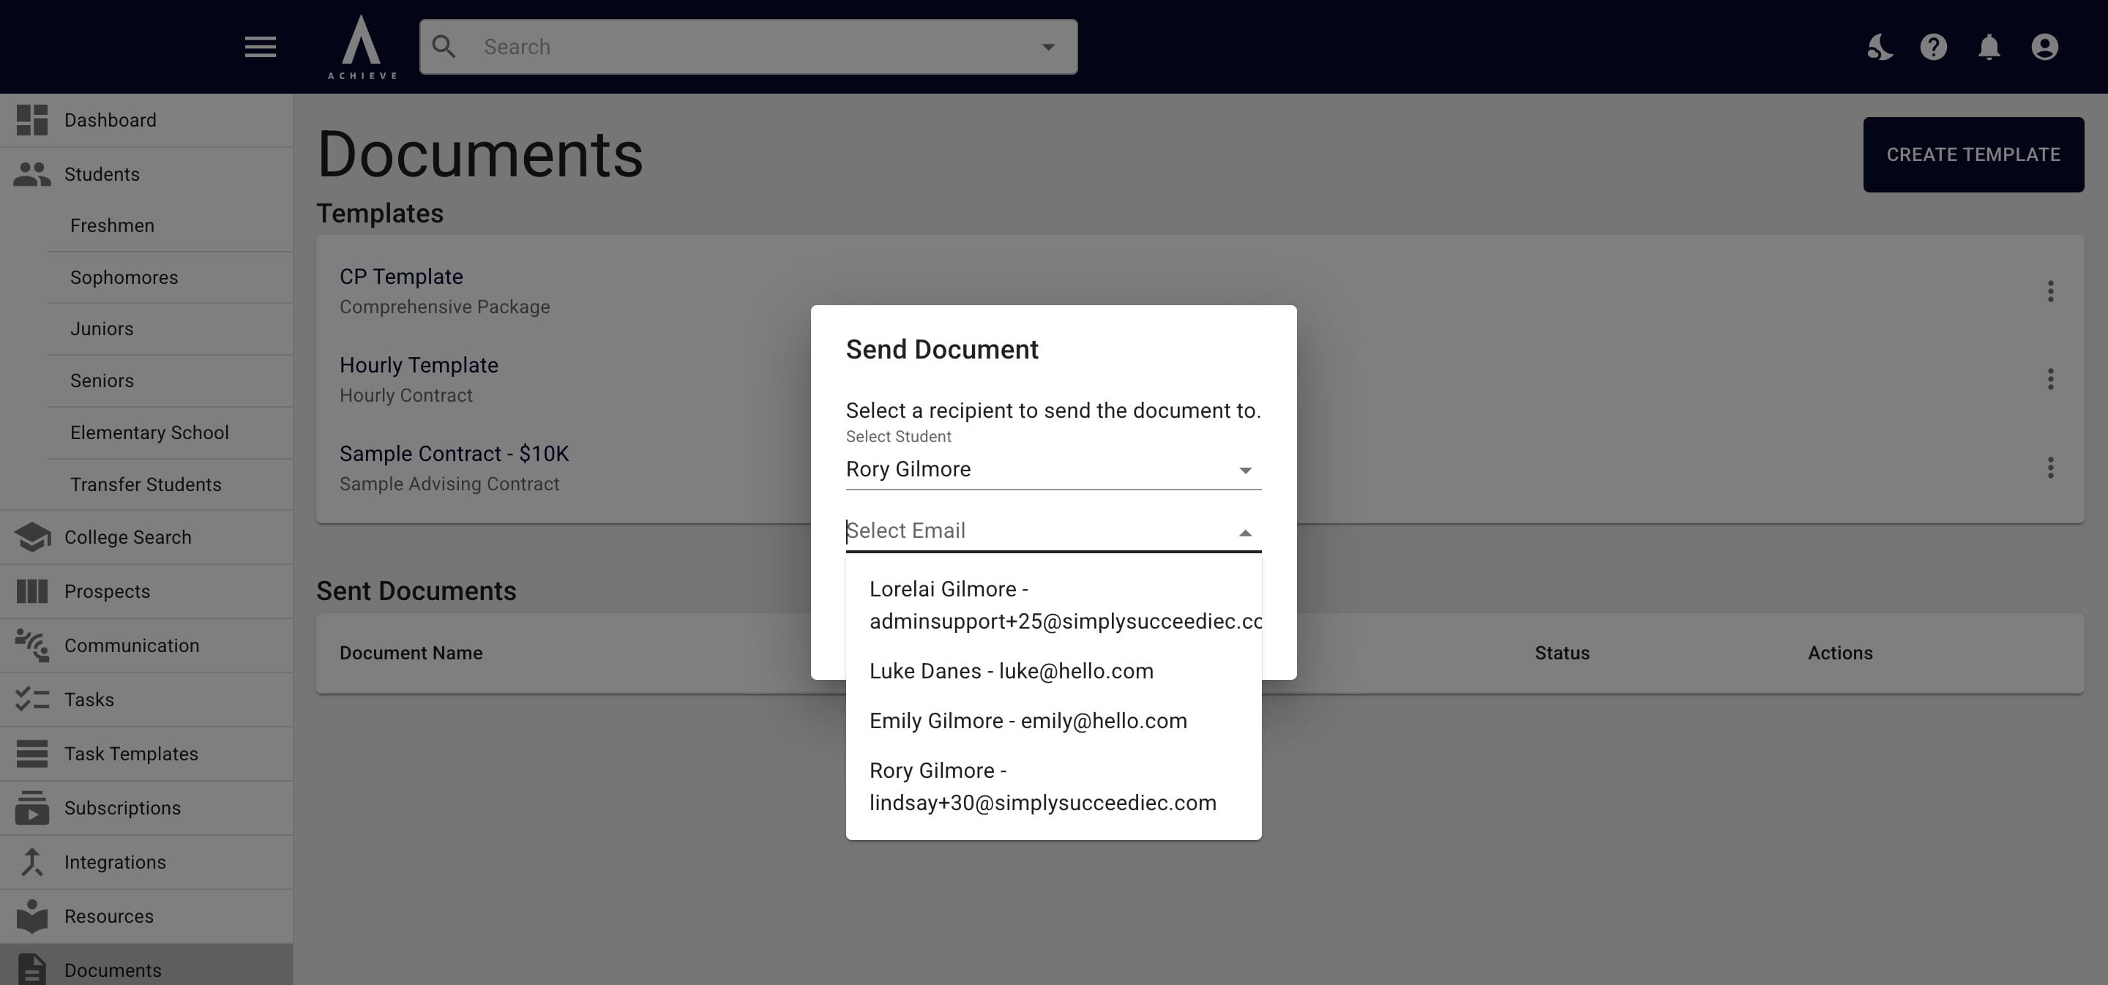Screen dimensions: 2108x985
Task: Open the notifications bell
Action: (x=1989, y=47)
